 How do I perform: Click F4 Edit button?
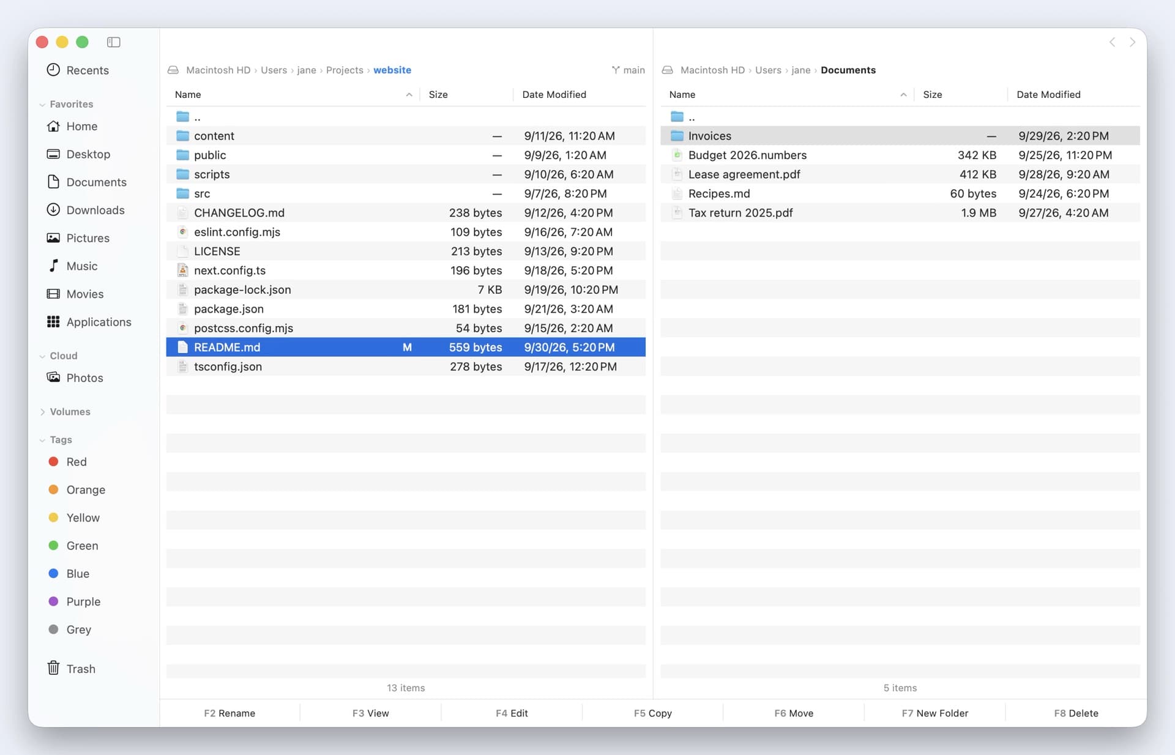coord(512,713)
